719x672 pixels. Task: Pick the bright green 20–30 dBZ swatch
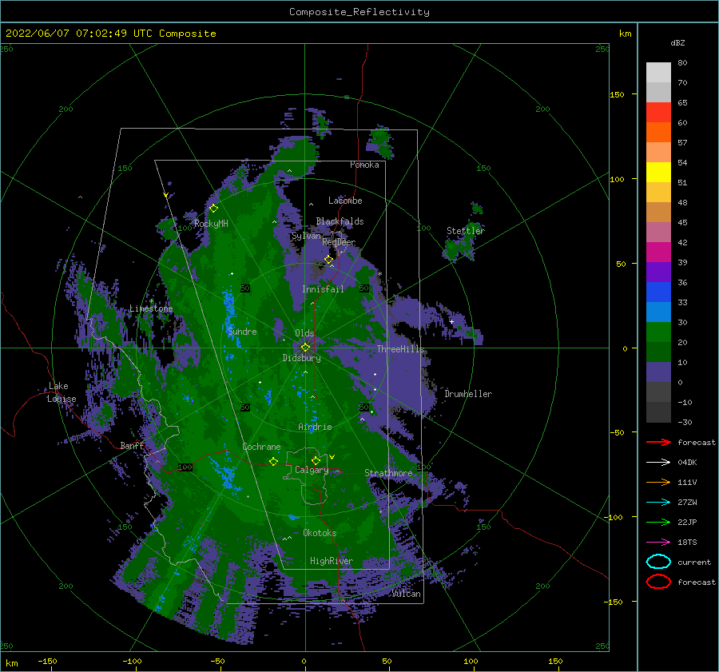click(658, 332)
